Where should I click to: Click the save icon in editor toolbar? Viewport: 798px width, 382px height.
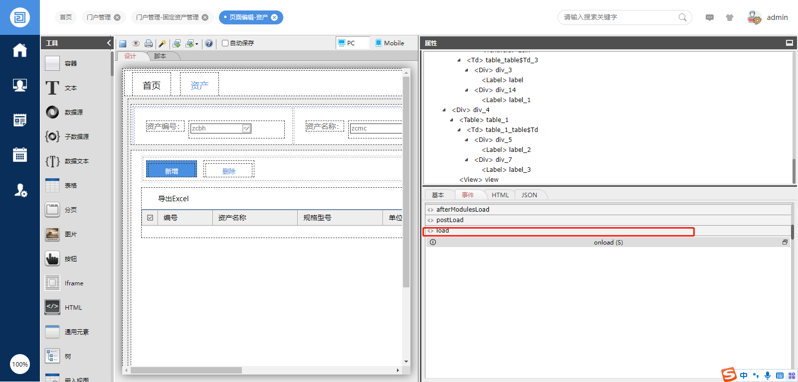tap(123, 43)
